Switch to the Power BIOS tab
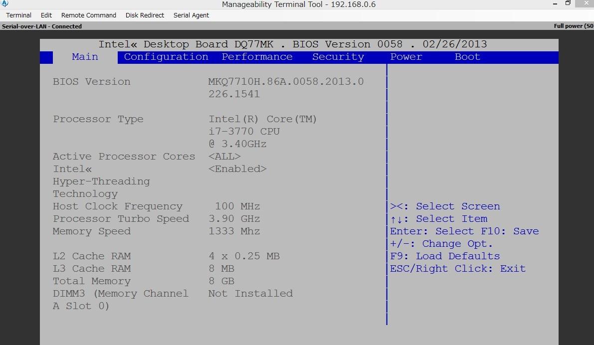Viewport: 594px width, 345px height. point(406,57)
